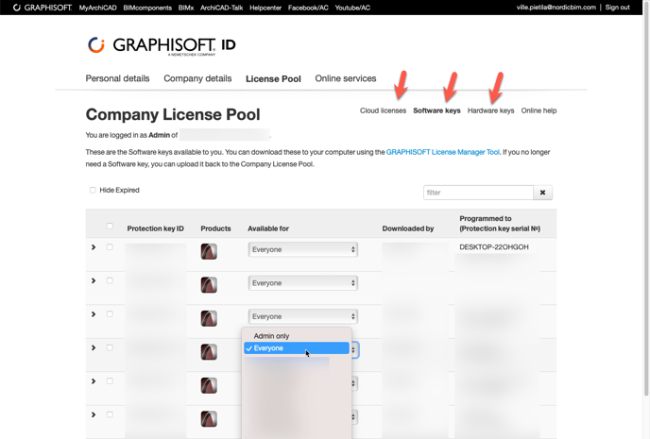Click into the filter text field
Image resolution: width=650 pixels, height=439 pixels.
pos(478,193)
